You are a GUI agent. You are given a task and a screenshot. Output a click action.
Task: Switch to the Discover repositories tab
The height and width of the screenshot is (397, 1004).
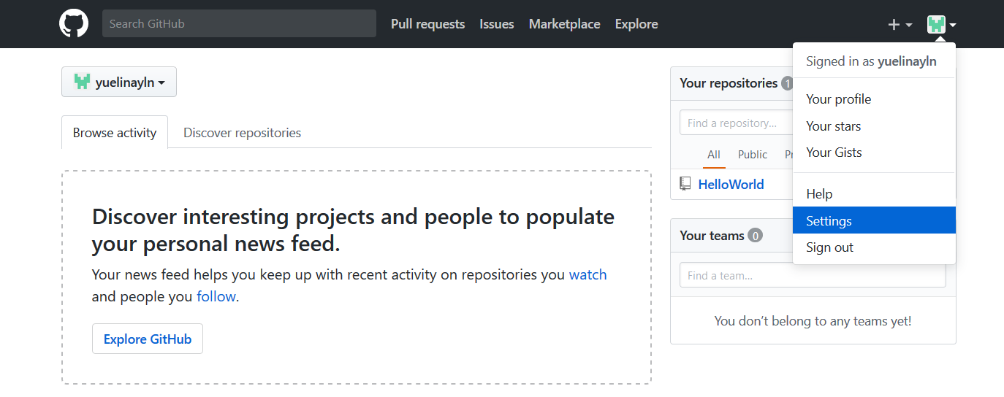(242, 133)
